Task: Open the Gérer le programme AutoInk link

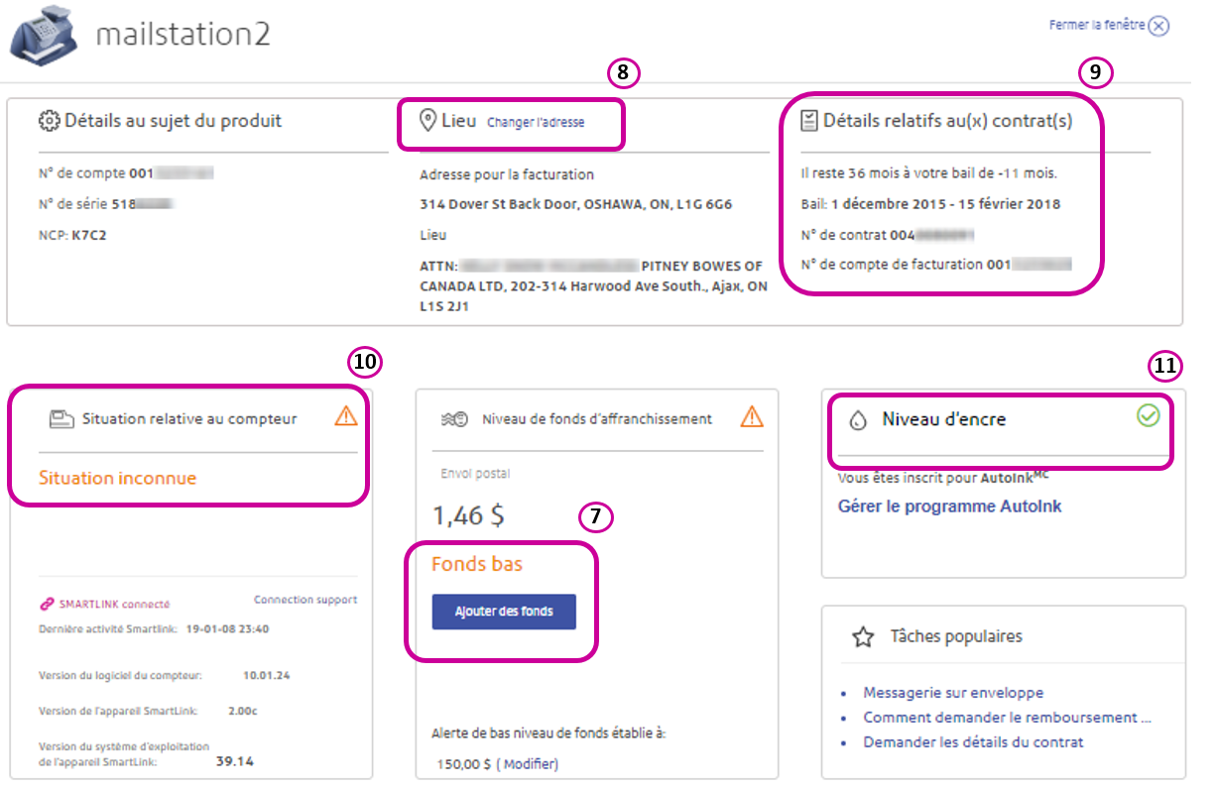Action: [x=950, y=507]
